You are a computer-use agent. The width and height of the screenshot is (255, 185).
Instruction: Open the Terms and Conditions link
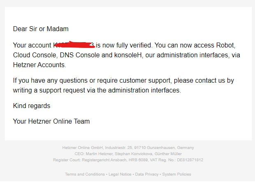coord(85,174)
